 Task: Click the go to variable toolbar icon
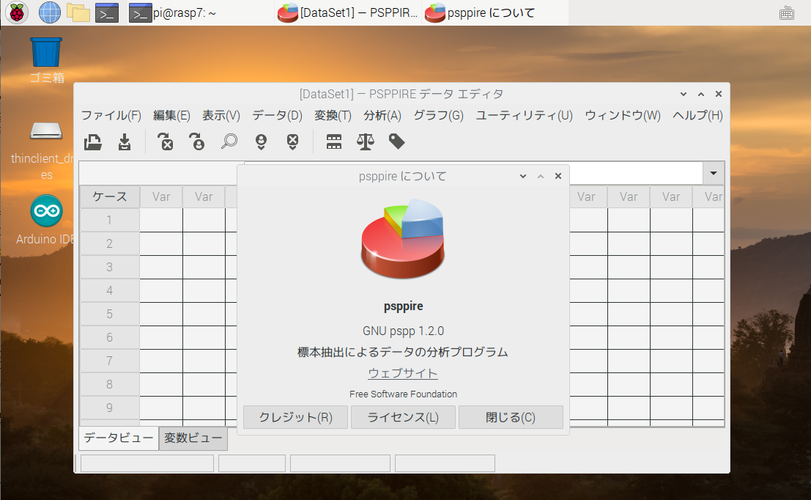pos(166,141)
